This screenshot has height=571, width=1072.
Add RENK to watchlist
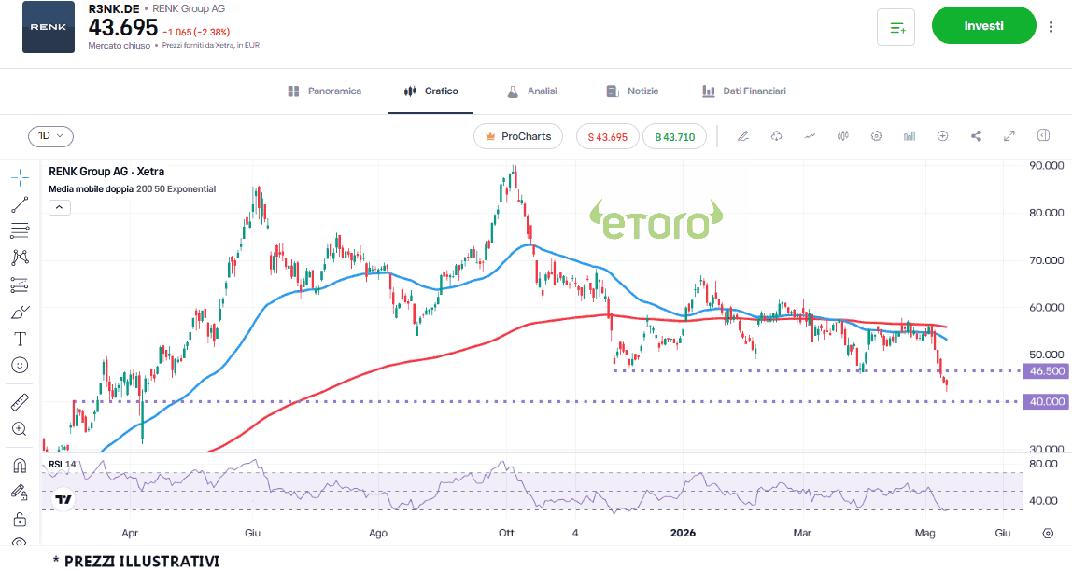[896, 27]
